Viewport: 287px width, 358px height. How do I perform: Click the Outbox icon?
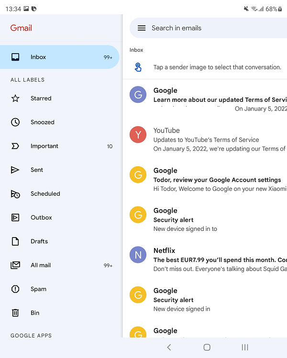coord(15,217)
